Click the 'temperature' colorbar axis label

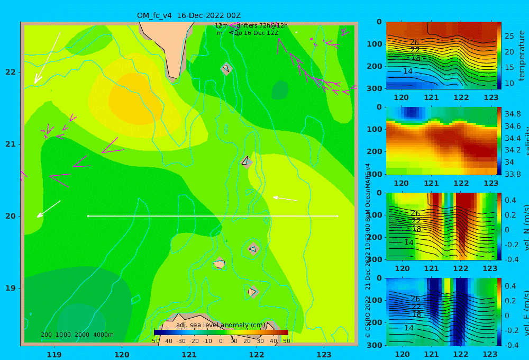pyautogui.click(x=522, y=56)
